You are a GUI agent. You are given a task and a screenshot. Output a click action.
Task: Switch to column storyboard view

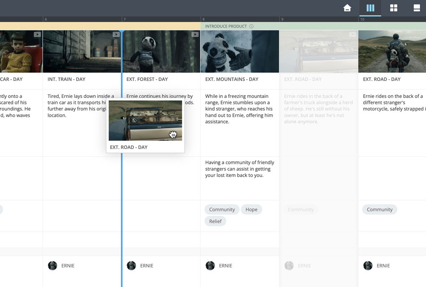370,8
